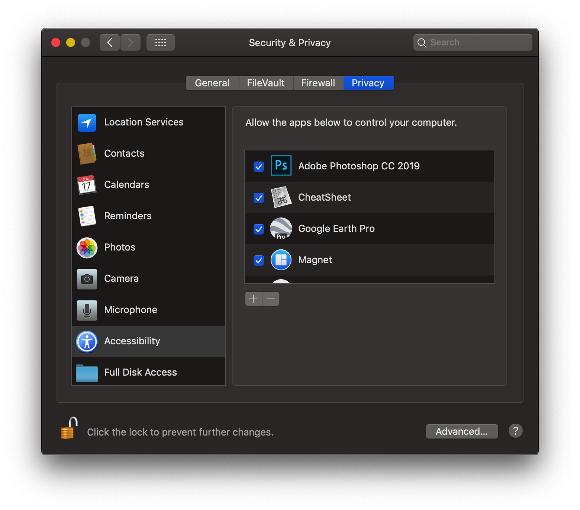Uncheck Google Earth Pro
The height and width of the screenshot is (510, 580).
258,229
